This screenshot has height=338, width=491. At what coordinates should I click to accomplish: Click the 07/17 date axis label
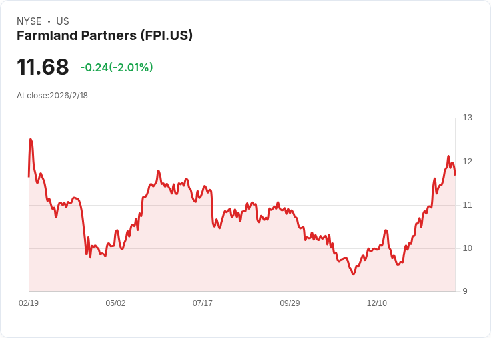pos(203,303)
